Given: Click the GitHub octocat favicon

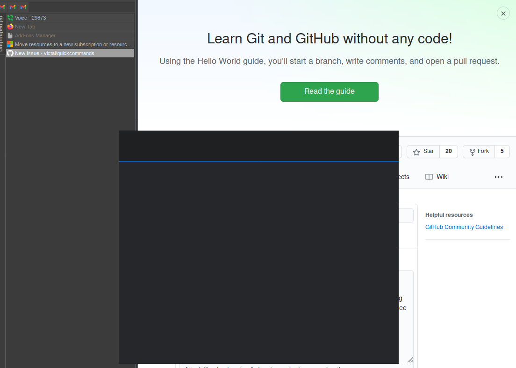Looking at the screenshot, I should coord(10,53).
